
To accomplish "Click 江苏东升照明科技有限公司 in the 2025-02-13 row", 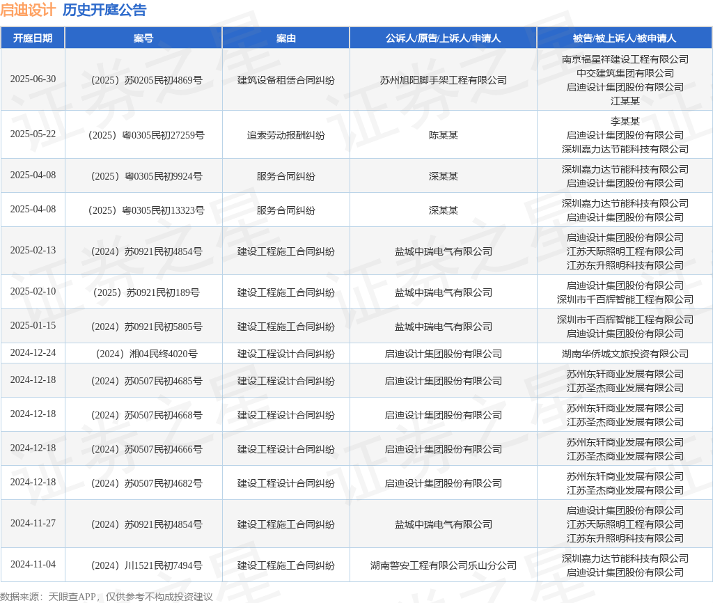I will point(625,265).
